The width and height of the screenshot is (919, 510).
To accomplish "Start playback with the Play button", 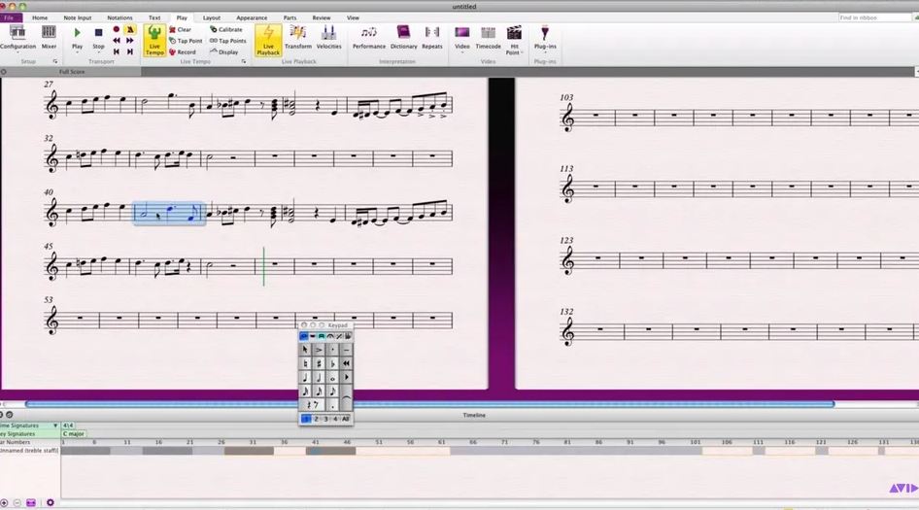I will [x=78, y=36].
